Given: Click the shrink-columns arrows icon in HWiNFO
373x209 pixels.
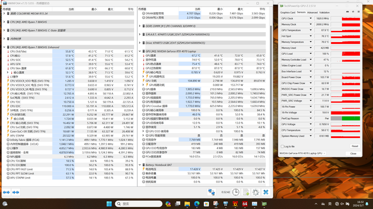Looking at the screenshot, I should click(16, 192).
